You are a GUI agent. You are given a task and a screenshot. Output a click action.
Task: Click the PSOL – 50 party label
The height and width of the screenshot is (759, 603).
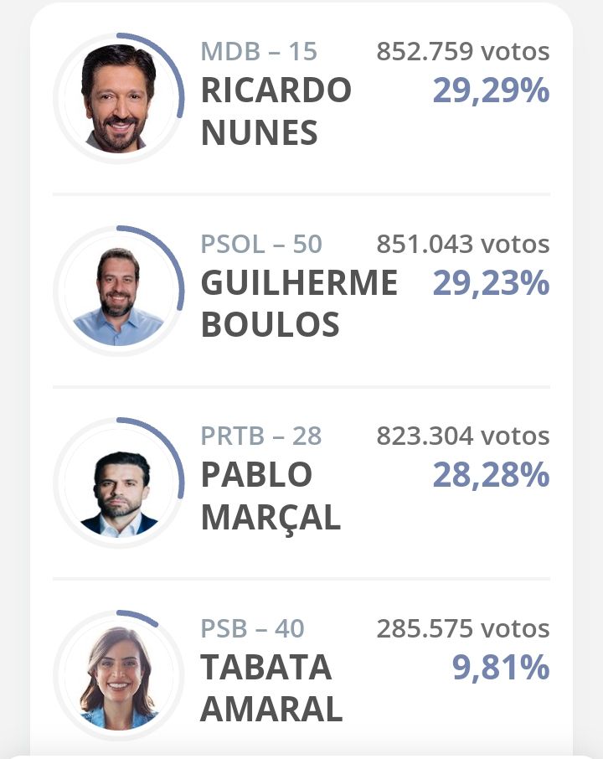[x=261, y=244]
